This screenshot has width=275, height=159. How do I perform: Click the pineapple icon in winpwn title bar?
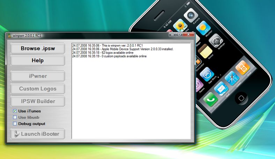click(9, 36)
